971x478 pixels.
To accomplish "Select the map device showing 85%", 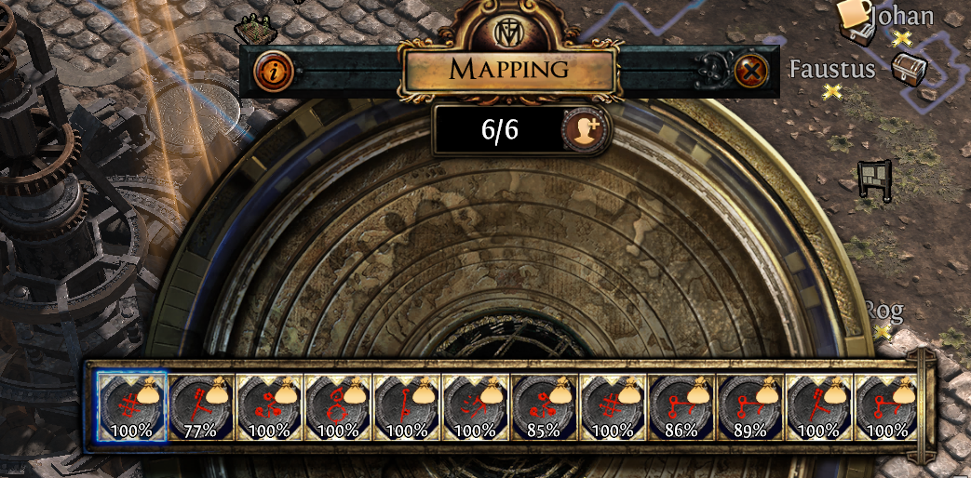I will (545, 407).
